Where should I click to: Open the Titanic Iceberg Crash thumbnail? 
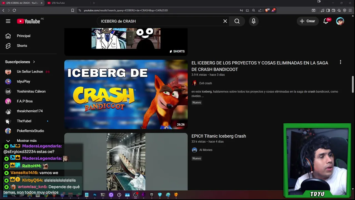pyautogui.click(x=126, y=162)
